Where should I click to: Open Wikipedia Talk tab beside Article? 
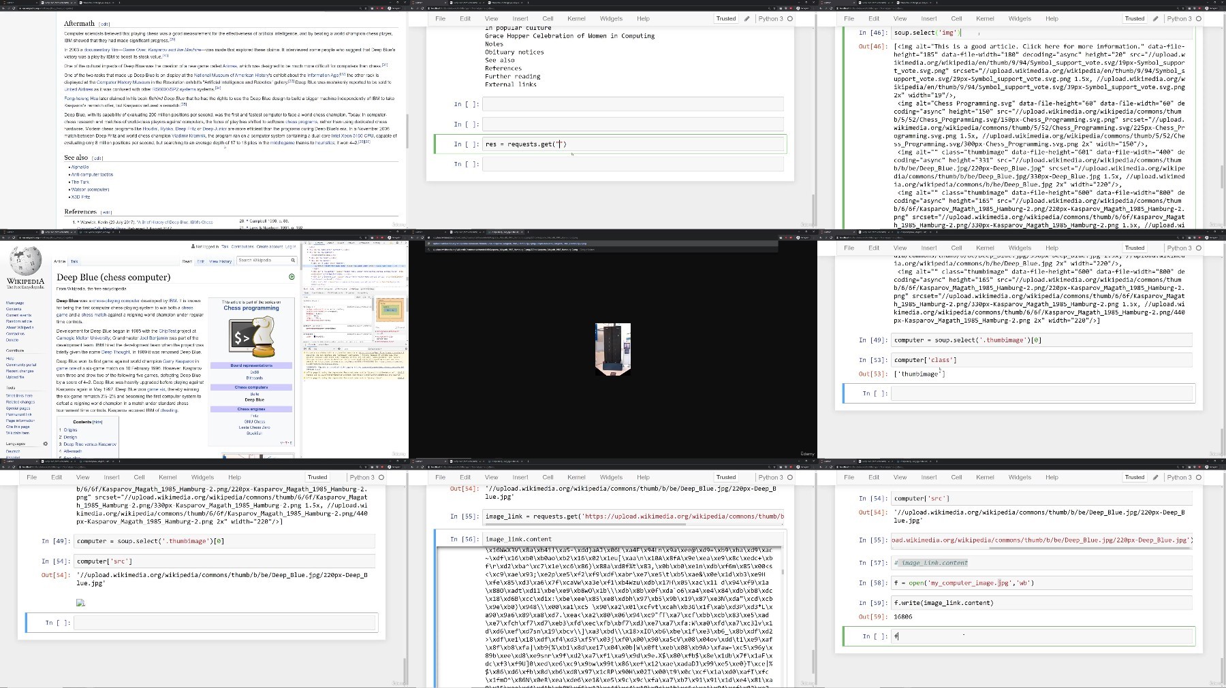[74, 261]
